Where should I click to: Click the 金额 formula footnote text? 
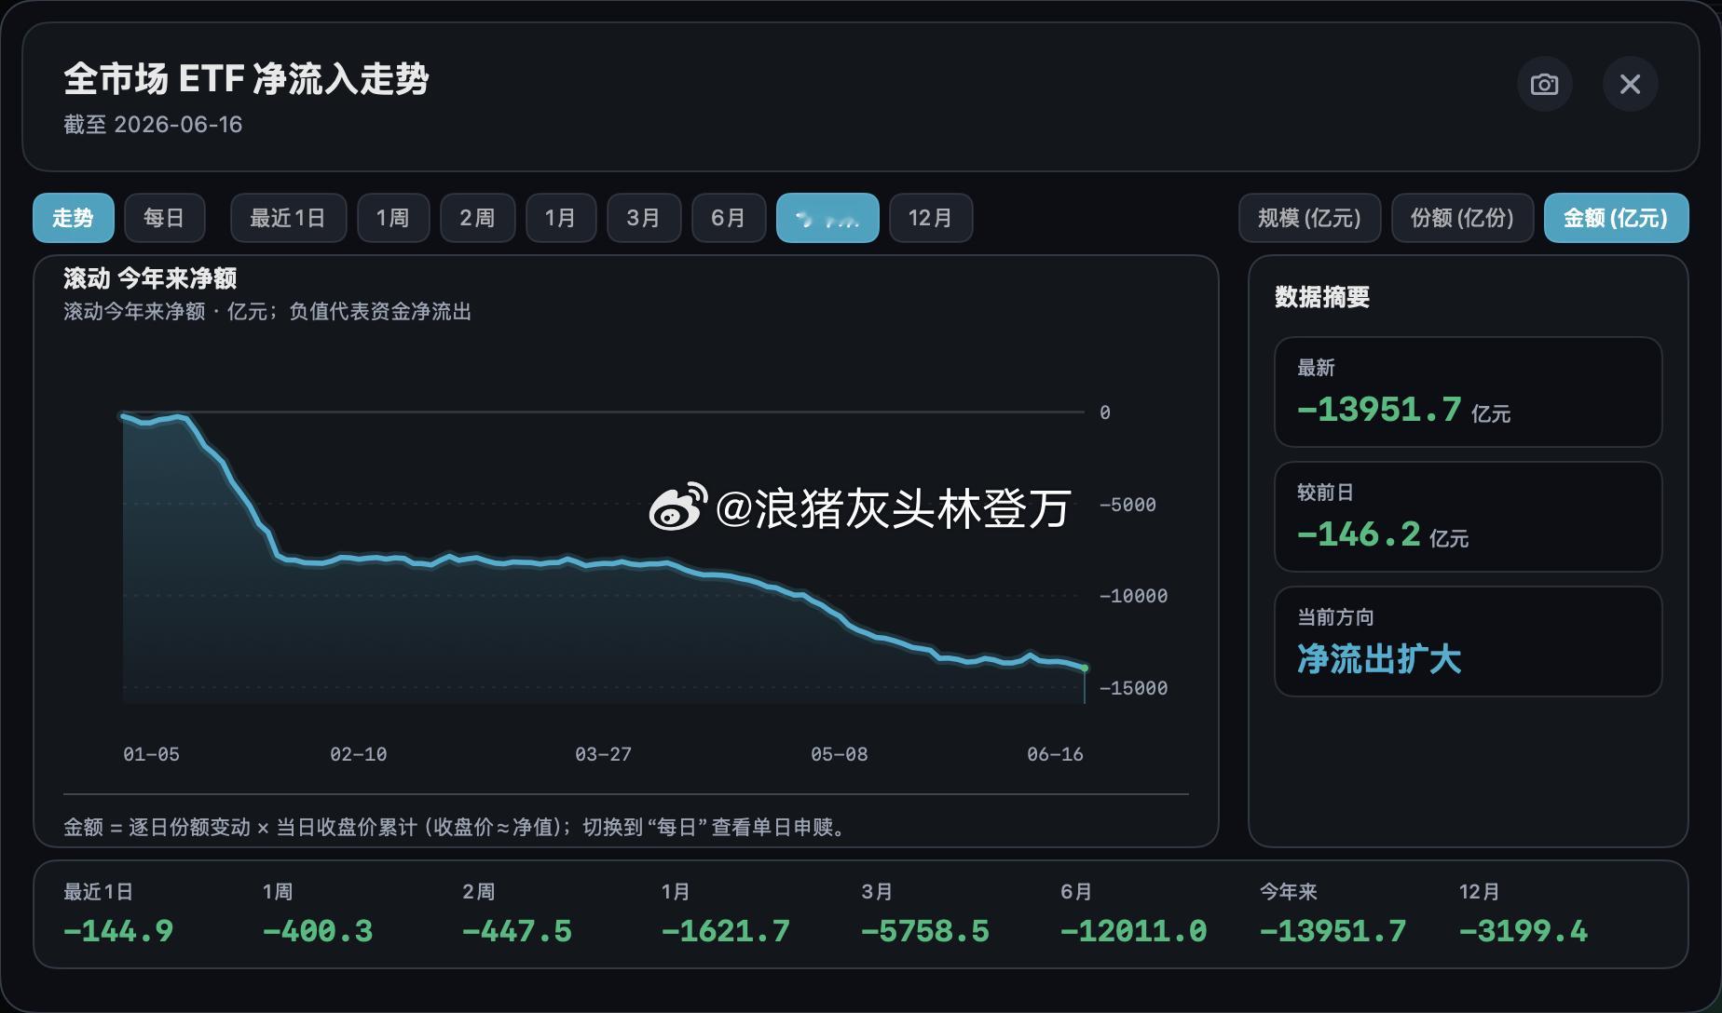[458, 827]
